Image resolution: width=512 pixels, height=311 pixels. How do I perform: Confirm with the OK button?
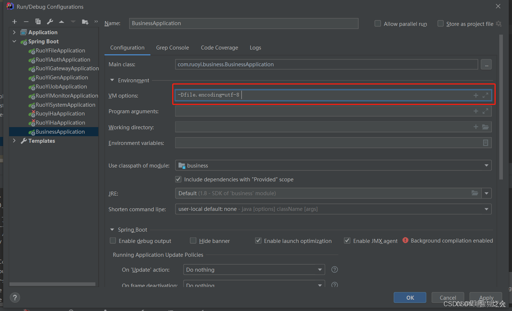(x=410, y=298)
